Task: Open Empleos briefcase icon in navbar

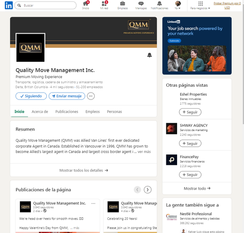Action: 122,5
